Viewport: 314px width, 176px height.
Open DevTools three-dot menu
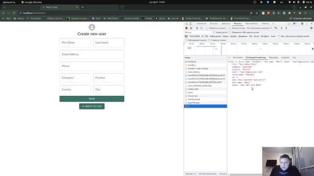307,23
